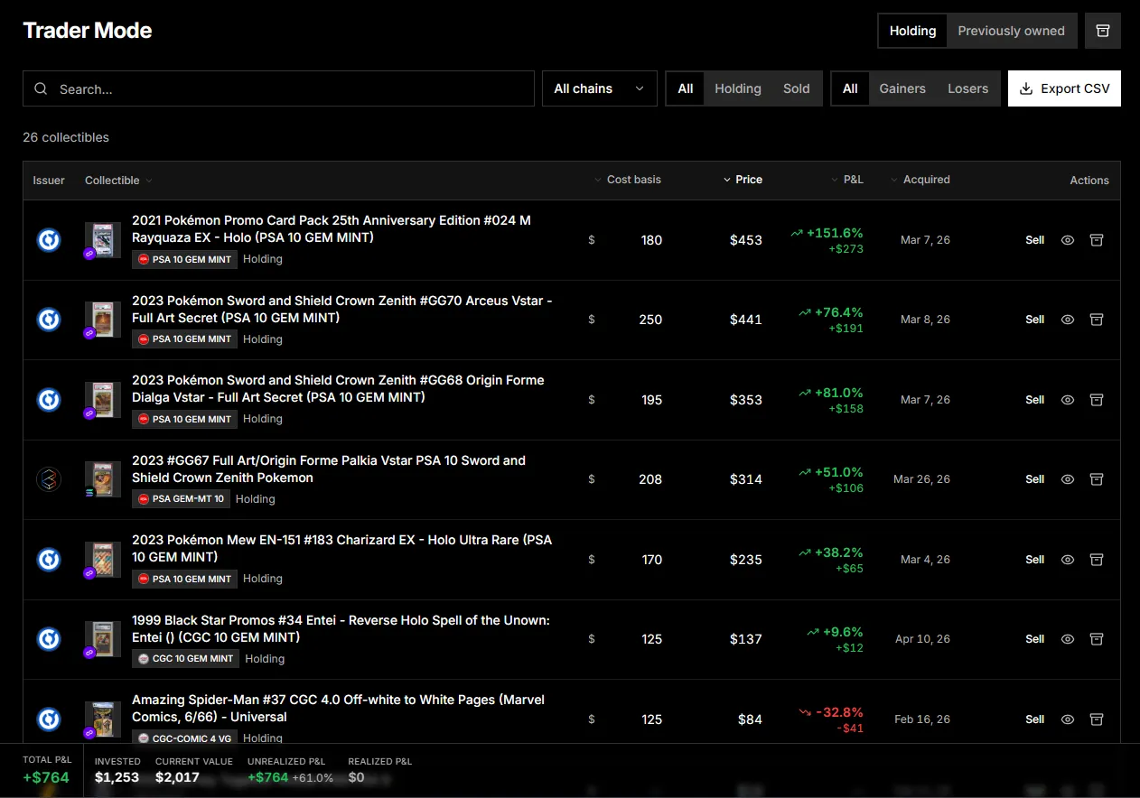
Task: Select the All status filter tab
Action: point(686,88)
